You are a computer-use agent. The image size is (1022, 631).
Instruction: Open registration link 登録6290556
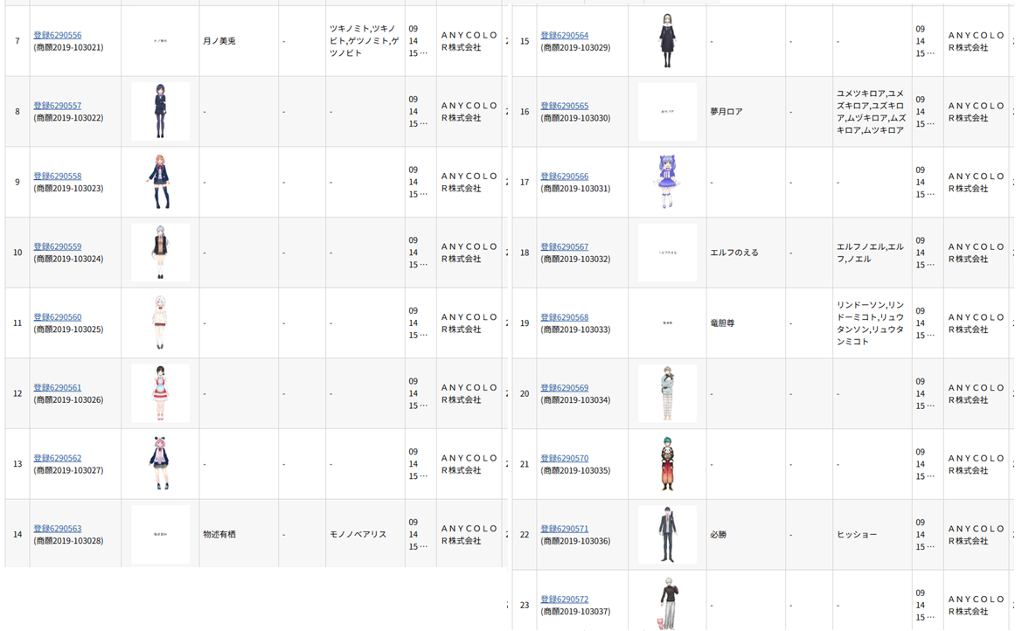click(x=58, y=36)
